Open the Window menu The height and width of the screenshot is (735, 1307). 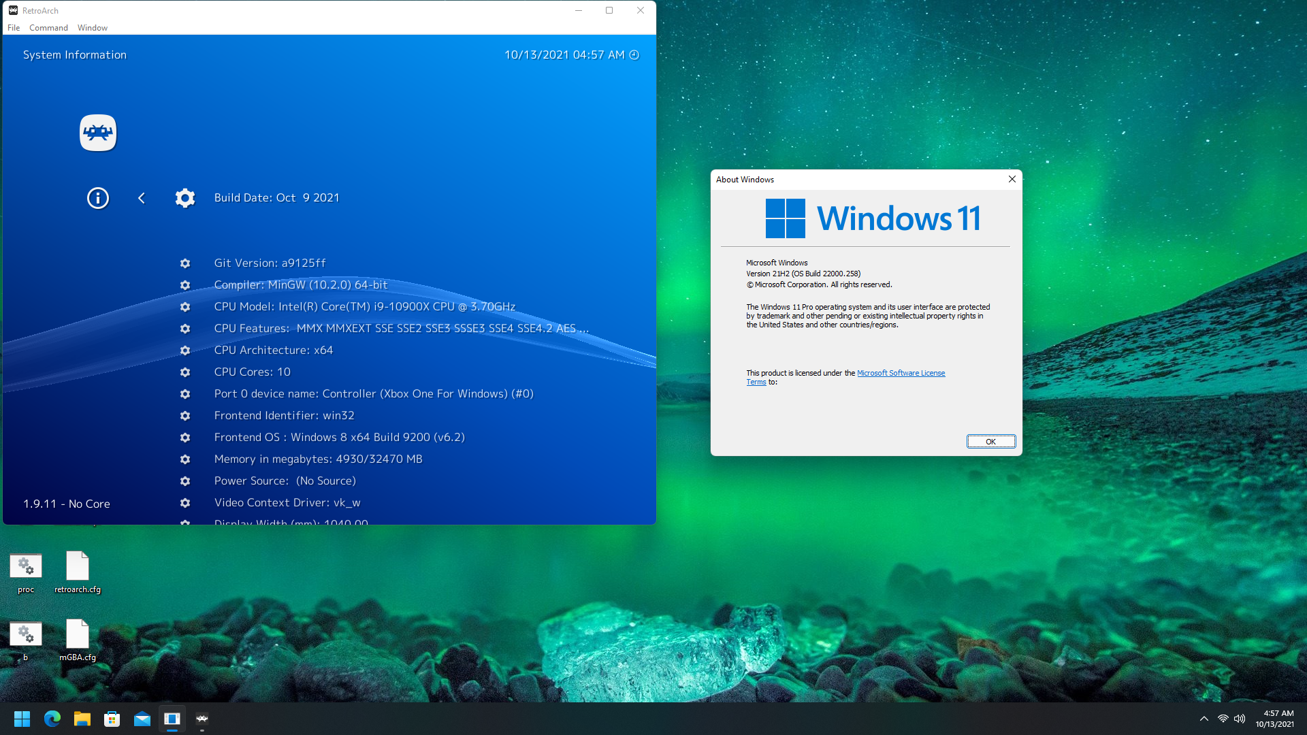tap(93, 28)
